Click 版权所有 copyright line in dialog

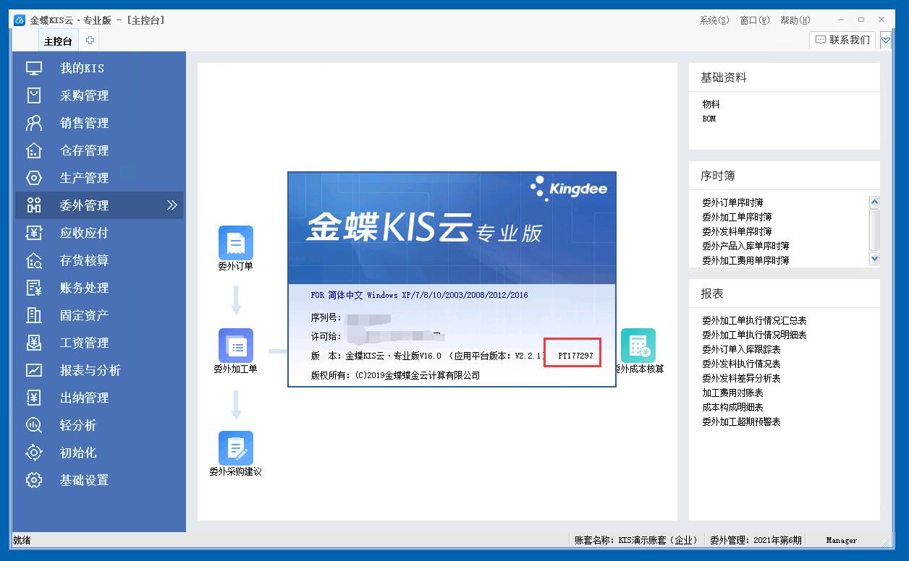click(395, 375)
